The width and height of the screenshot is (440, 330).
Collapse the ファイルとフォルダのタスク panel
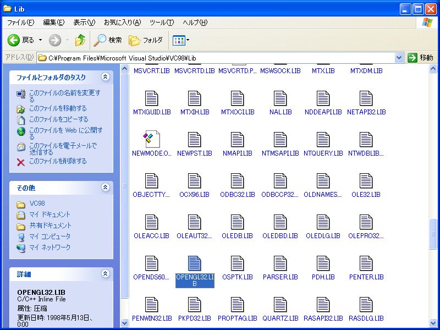(x=105, y=77)
